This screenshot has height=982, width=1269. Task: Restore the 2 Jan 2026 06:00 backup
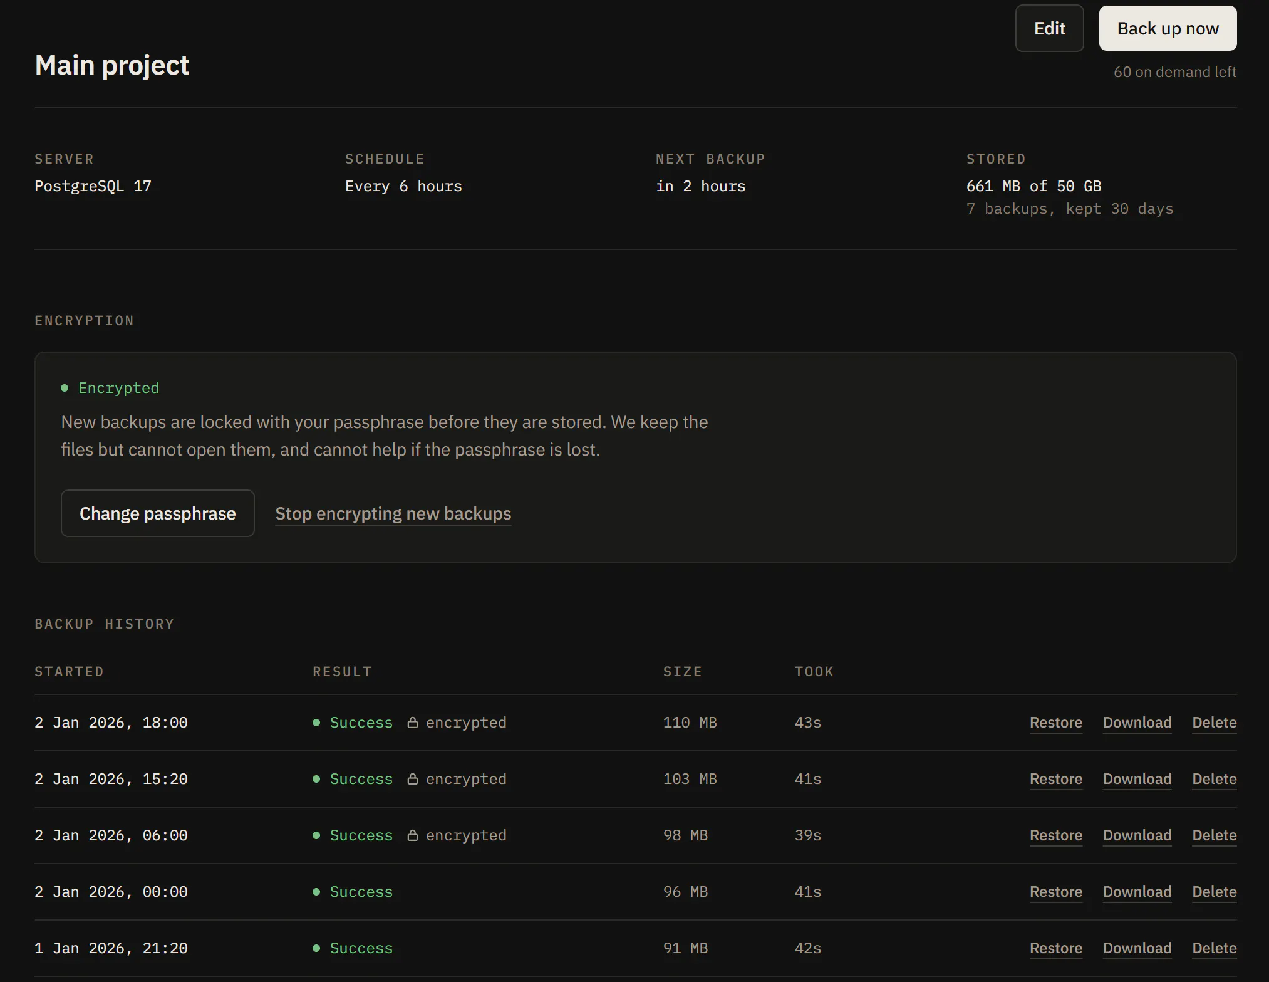tap(1056, 835)
